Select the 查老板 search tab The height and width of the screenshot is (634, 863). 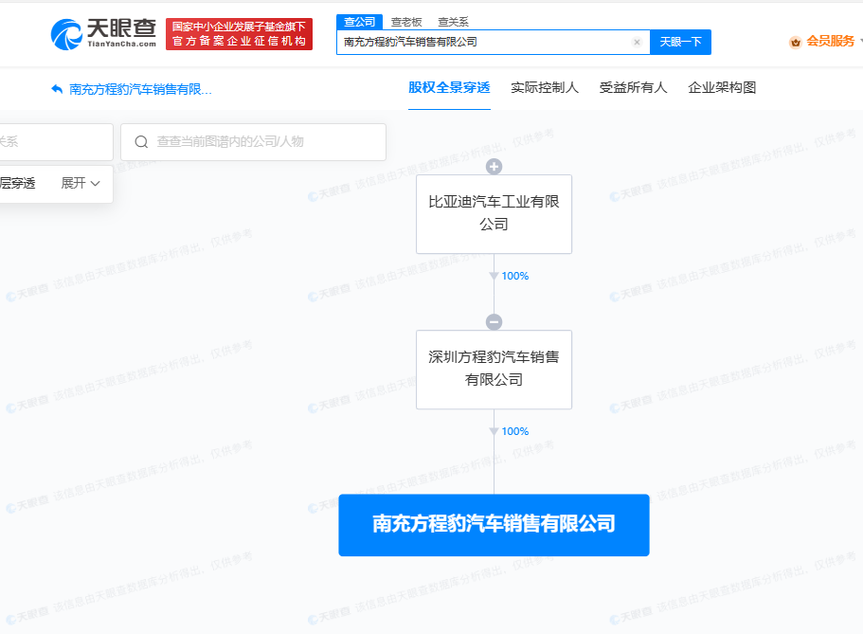406,22
